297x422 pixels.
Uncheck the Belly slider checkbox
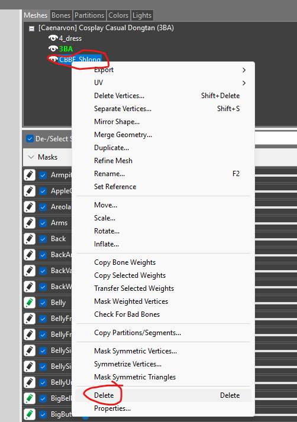tap(43, 303)
